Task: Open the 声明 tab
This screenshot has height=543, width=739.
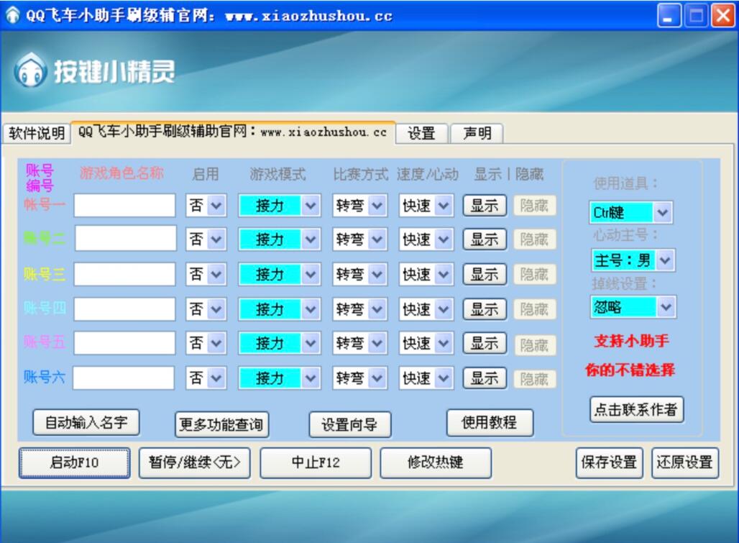Action: click(x=477, y=133)
